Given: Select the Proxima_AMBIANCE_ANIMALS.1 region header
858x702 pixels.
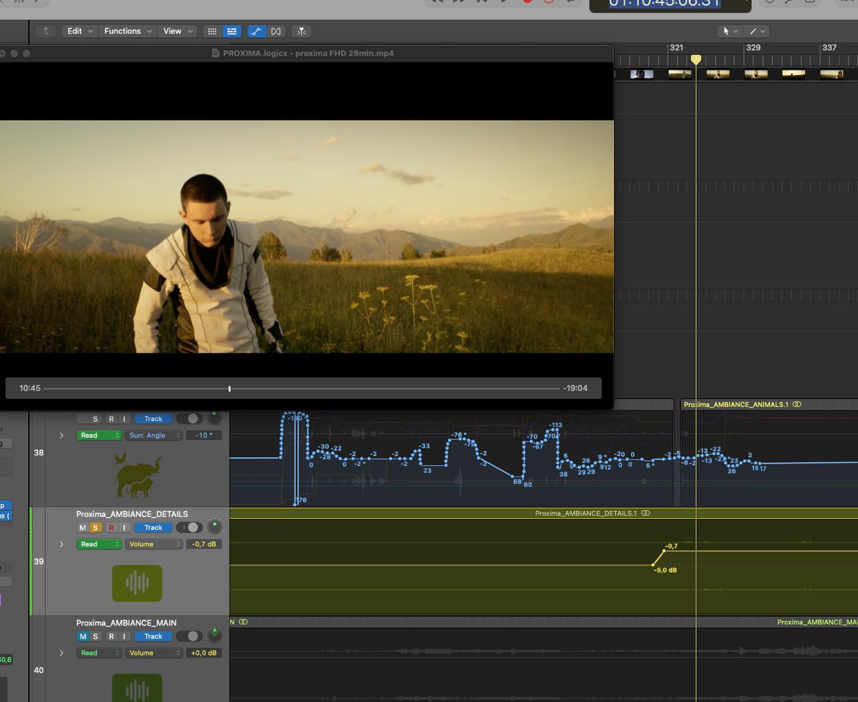Looking at the screenshot, I should 769,404.
